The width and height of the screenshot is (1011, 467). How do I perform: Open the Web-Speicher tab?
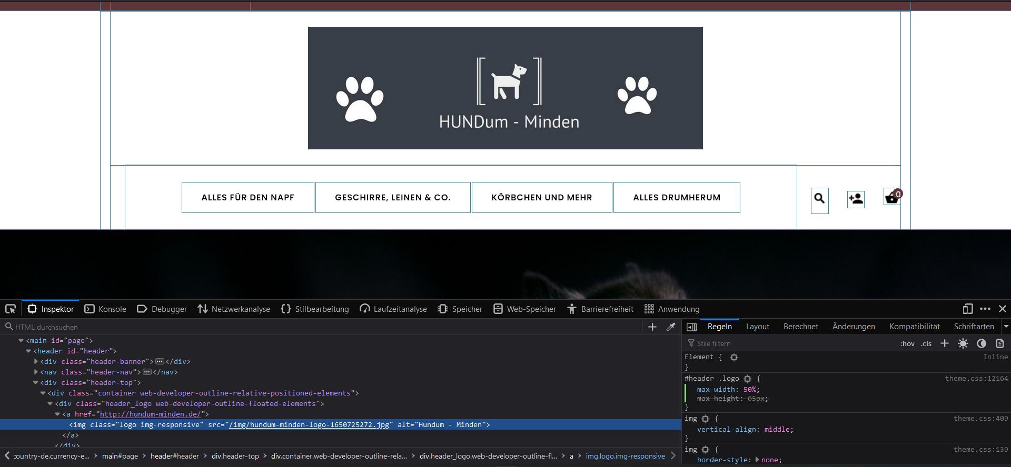pos(525,309)
